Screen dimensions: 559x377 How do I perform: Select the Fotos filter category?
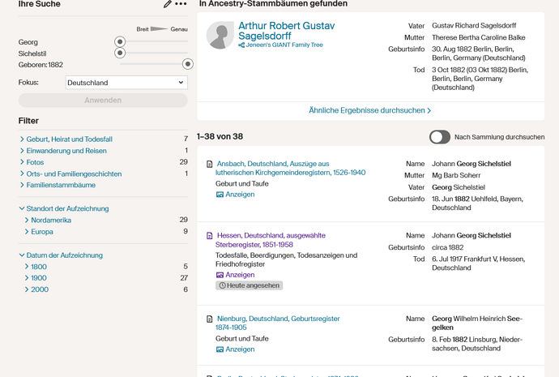click(x=35, y=162)
